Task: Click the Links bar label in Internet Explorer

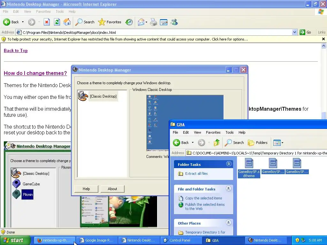Action: tap(322, 32)
